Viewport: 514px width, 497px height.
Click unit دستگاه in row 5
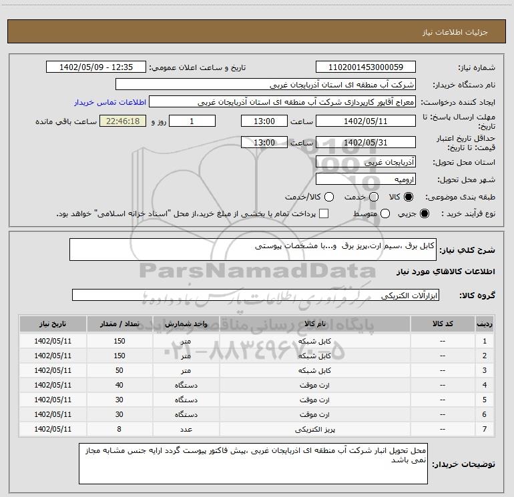tap(186, 400)
